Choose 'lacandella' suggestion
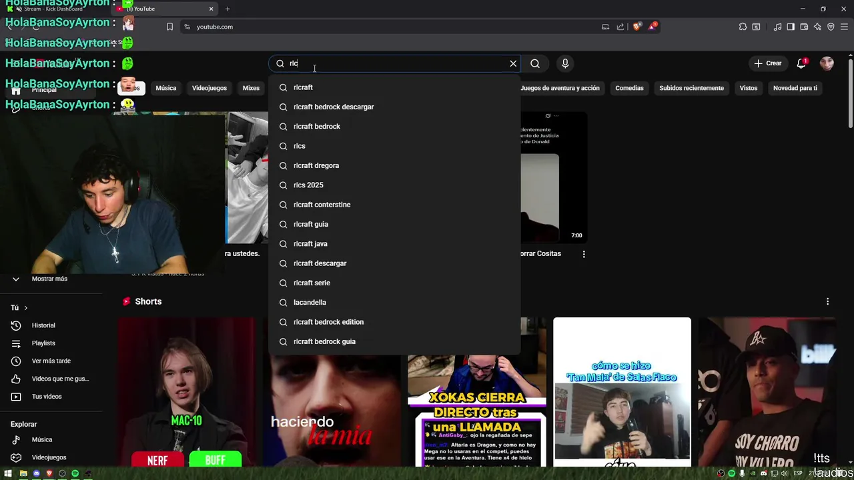 (x=394, y=302)
